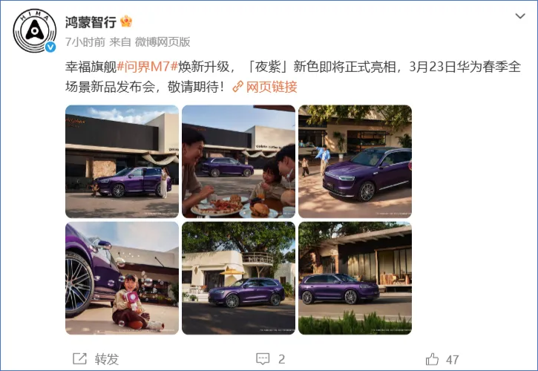This screenshot has width=538, height=371.
Task: Open the 鸿蒙智行 account name
Action: click(91, 22)
